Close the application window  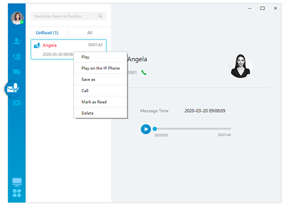(275, 8)
